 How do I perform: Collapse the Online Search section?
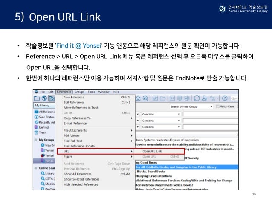[36, 168]
